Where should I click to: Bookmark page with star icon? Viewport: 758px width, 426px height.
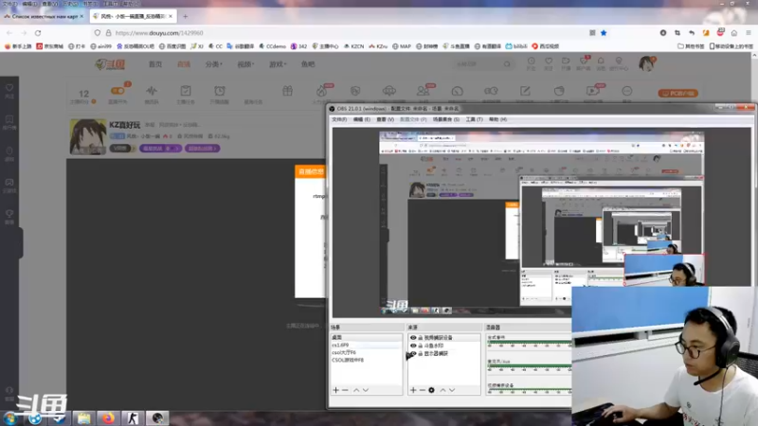coord(604,33)
